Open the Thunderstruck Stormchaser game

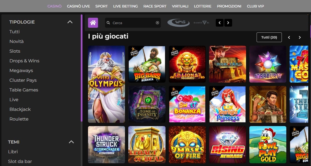tap(107, 145)
